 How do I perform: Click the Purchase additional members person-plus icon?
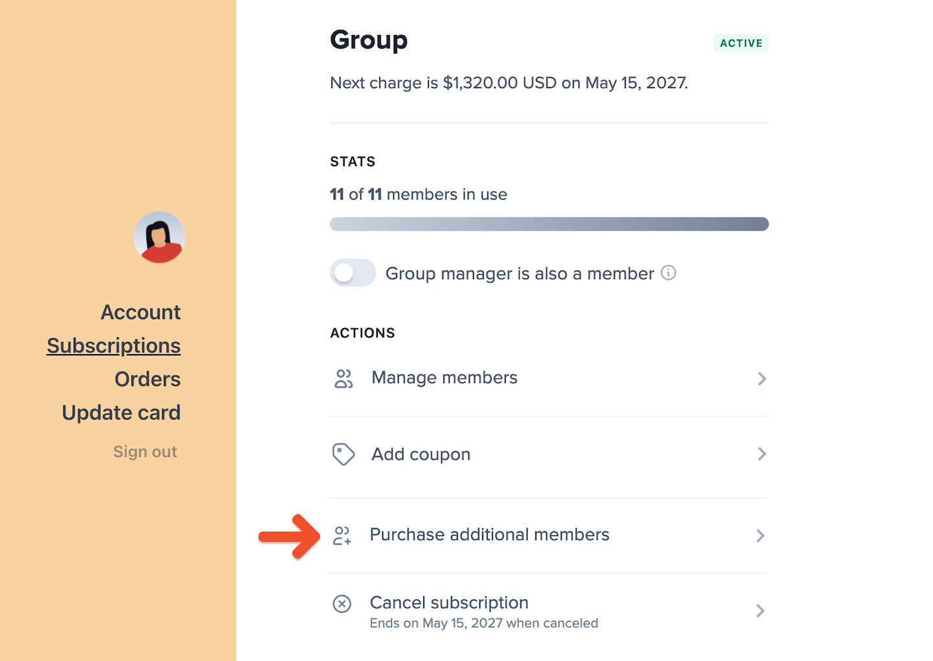[x=342, y=535]
